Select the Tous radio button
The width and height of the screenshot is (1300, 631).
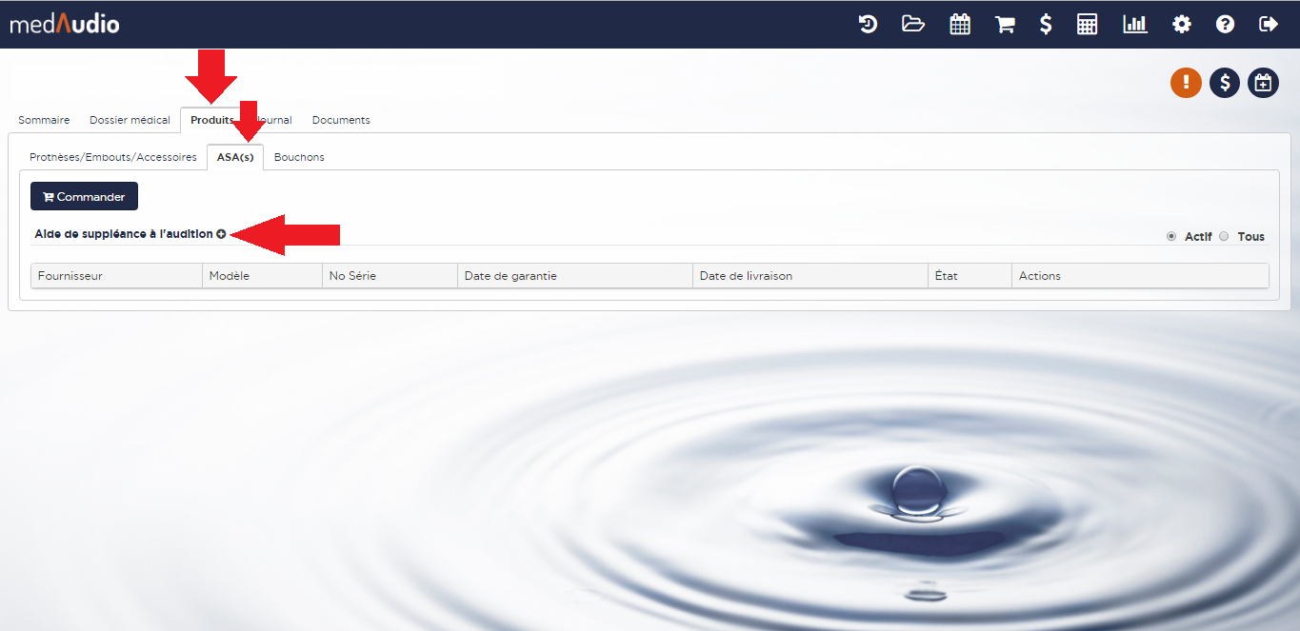coord(1225,237)
